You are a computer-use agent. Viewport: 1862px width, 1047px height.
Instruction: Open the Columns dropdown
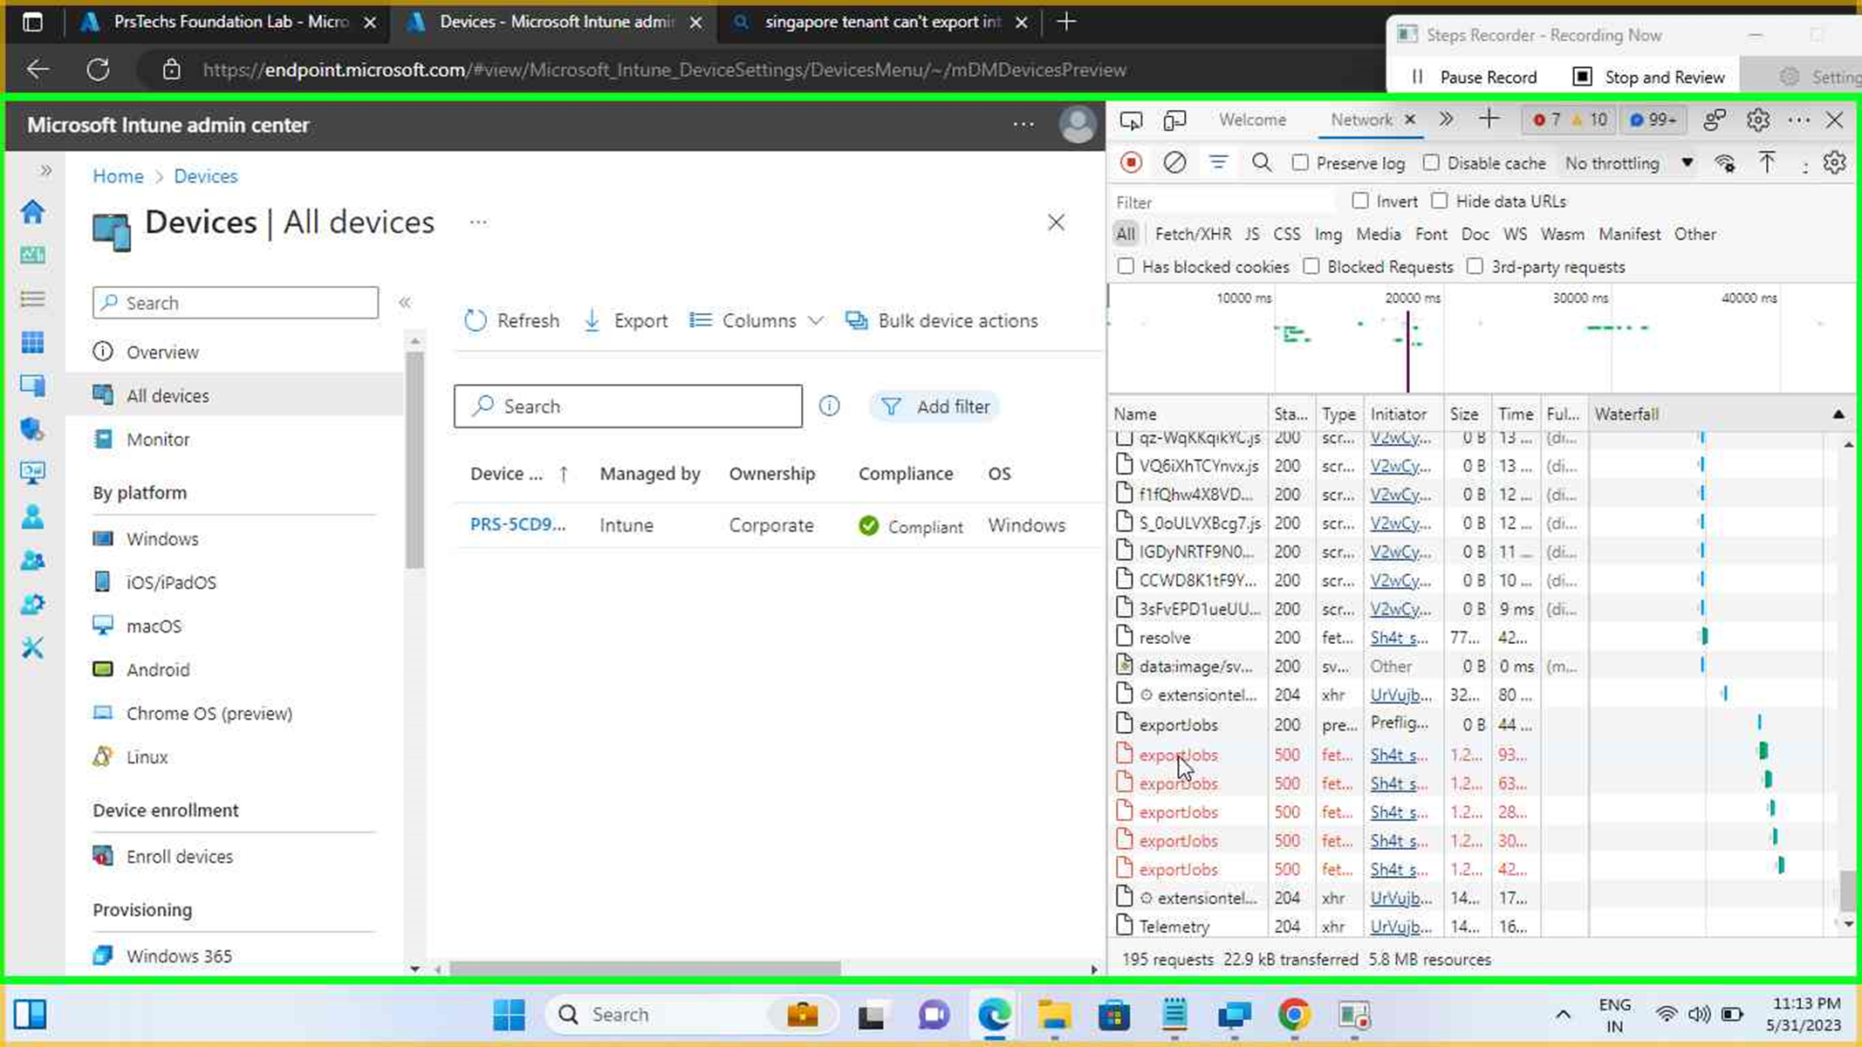756,320
